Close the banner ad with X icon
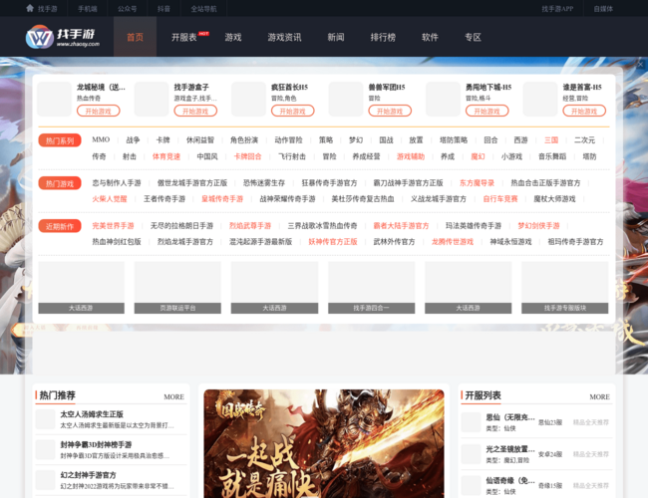Screen dimensions: 648x498 pos(640,65)
